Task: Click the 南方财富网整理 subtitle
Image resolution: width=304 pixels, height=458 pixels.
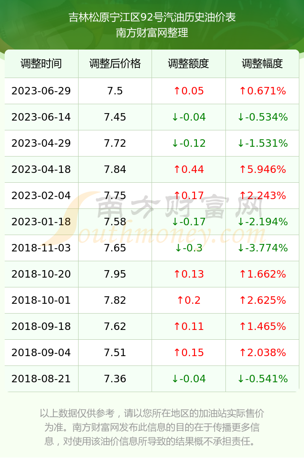Action: [x=152, y=33]
